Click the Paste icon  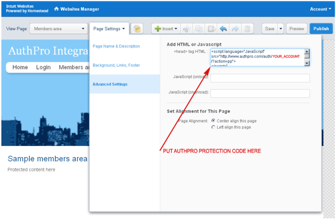click(211, 29)
